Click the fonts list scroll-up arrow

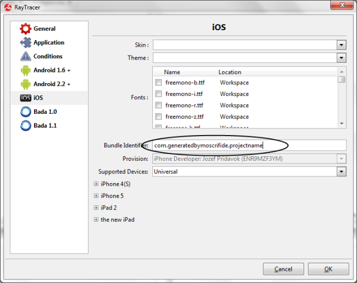point(341,72)
